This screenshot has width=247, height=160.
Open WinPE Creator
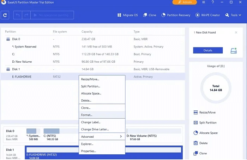coord(207,15)
